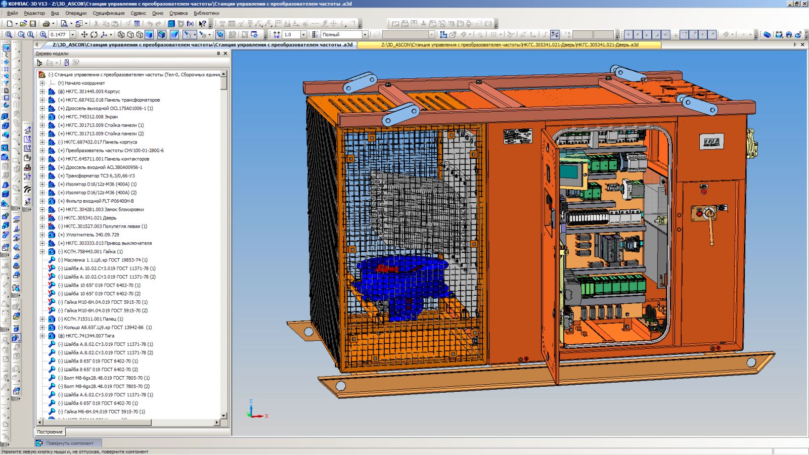Open the Variables f(x) panel icon
Screen dimensions: 809x455
[x=190, y=24]
